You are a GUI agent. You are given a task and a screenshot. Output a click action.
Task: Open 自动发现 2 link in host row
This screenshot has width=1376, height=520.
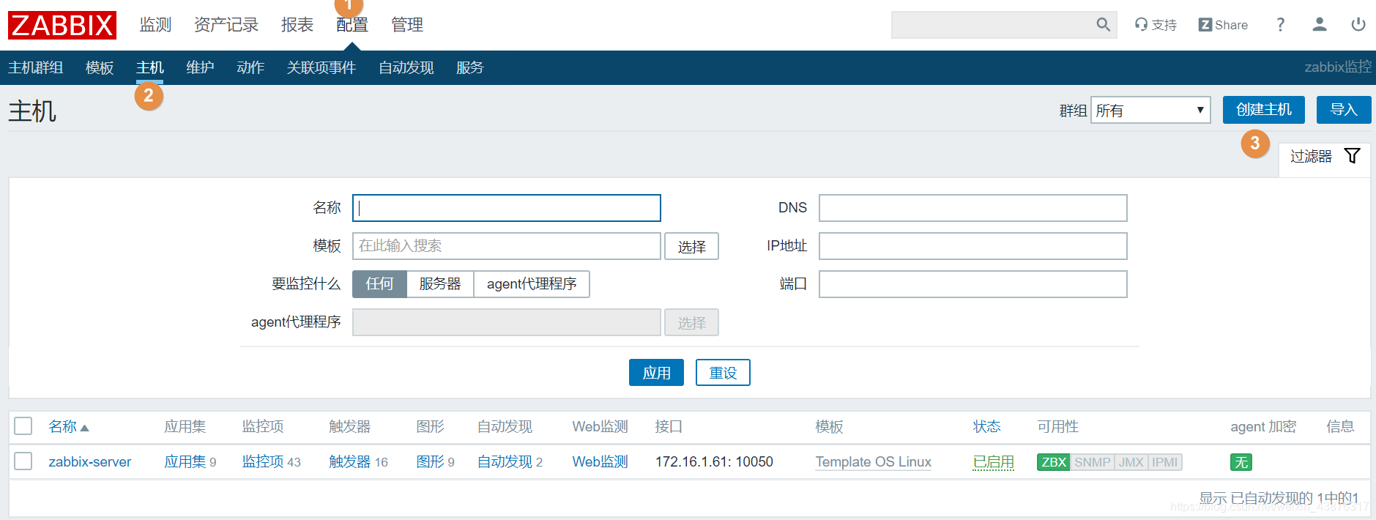505,462
